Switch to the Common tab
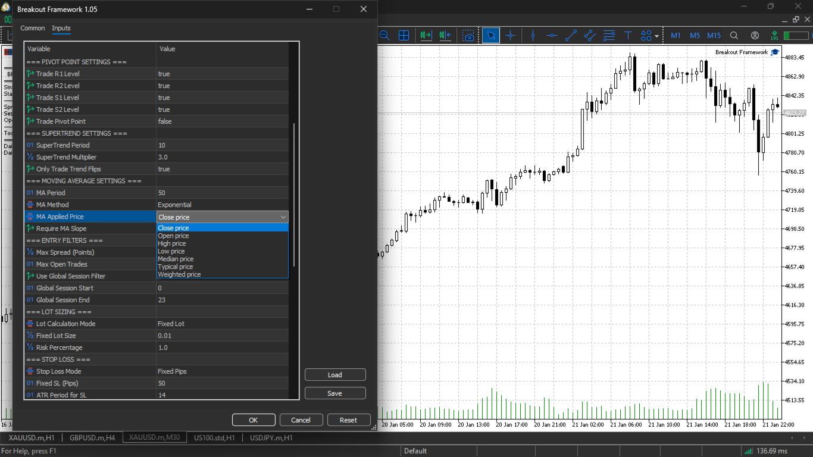813x457 pixels. click(x=33, y=28)
